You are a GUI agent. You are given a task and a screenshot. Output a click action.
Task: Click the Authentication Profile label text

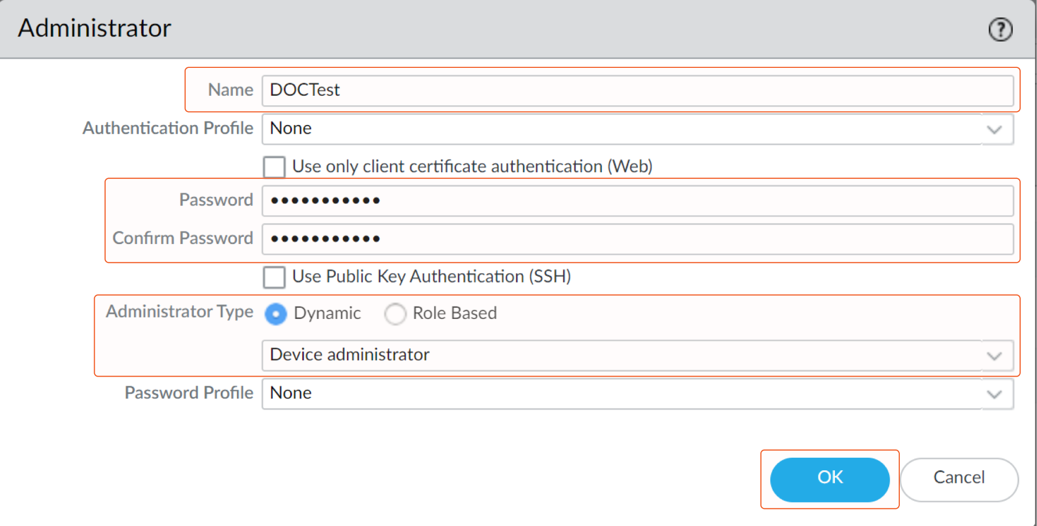(x=168, y=129)
